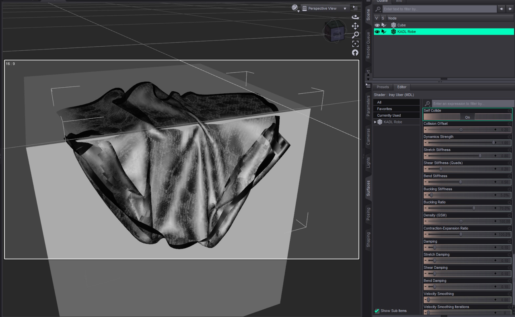Toggle the Show Sub Items checkbox

377,311
